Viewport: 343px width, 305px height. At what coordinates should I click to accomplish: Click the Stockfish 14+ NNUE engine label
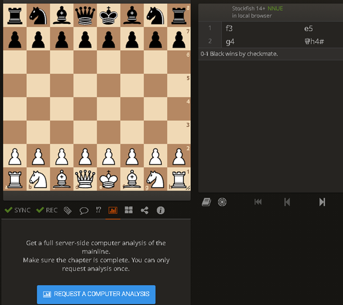coord(258,9)
